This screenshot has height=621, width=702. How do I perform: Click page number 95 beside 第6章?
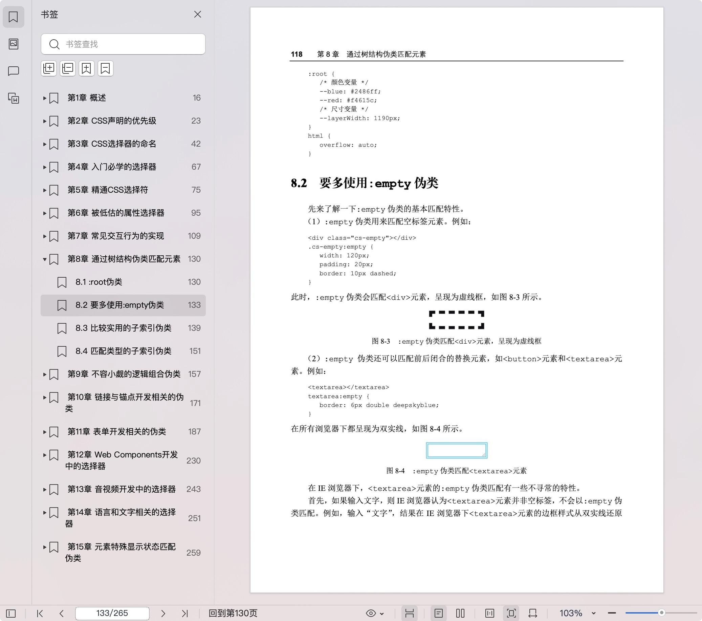click(196, 213)
